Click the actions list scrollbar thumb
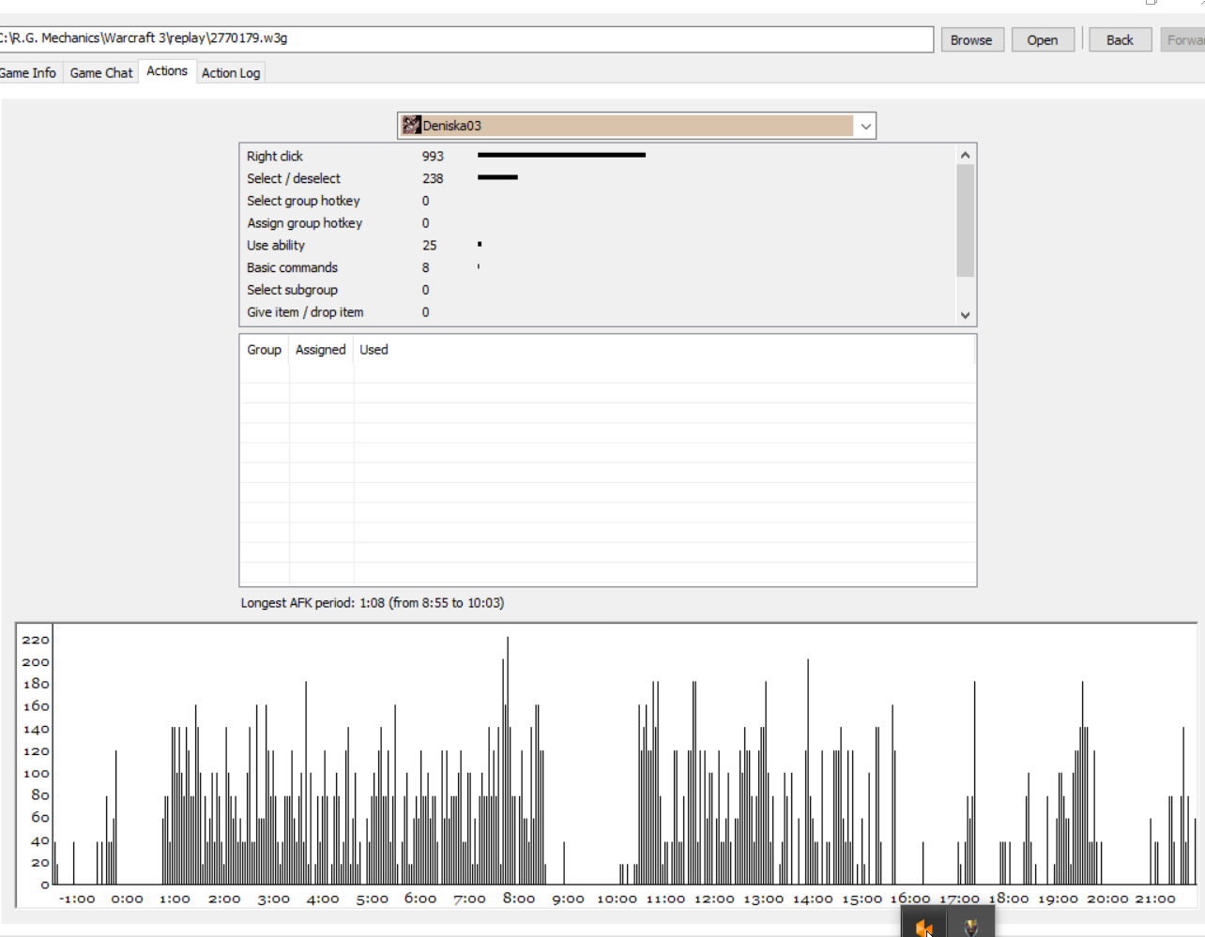Image resolution: width=1205 pixels, height=937 pixels. point(965,220)
